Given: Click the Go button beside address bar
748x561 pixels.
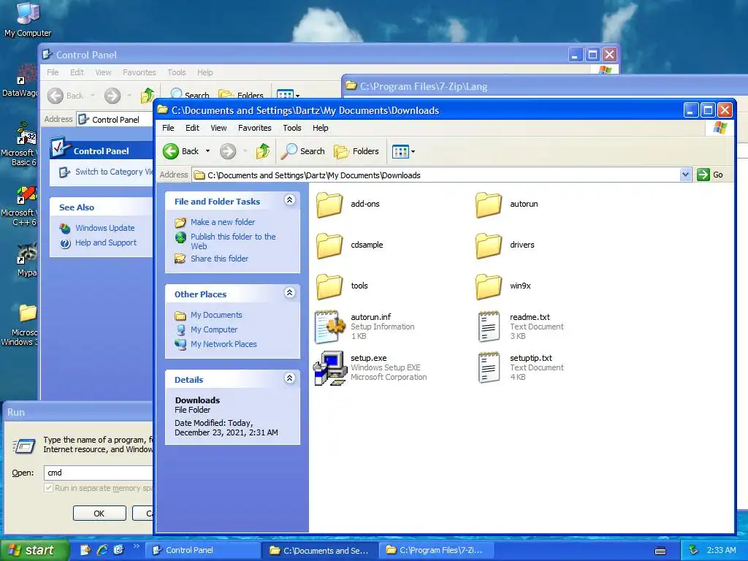Looking at the screenshot, I should (710, 175).
